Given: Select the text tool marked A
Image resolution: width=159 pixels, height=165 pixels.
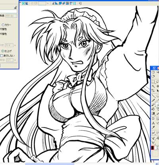Looking at the screenshot, I should point(153,123).
